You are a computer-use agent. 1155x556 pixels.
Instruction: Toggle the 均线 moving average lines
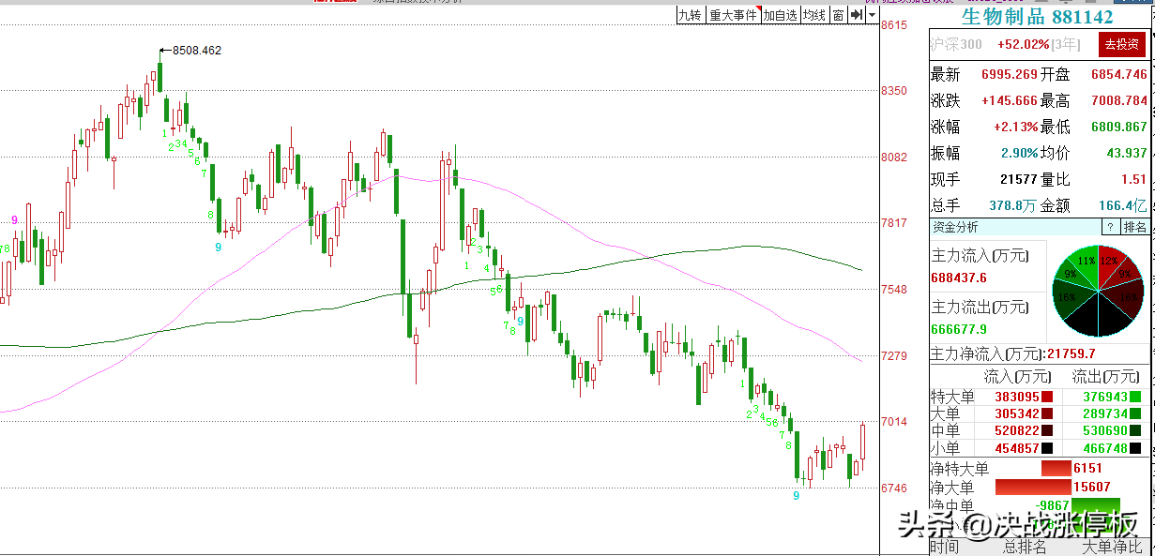(x=813, y=15)
